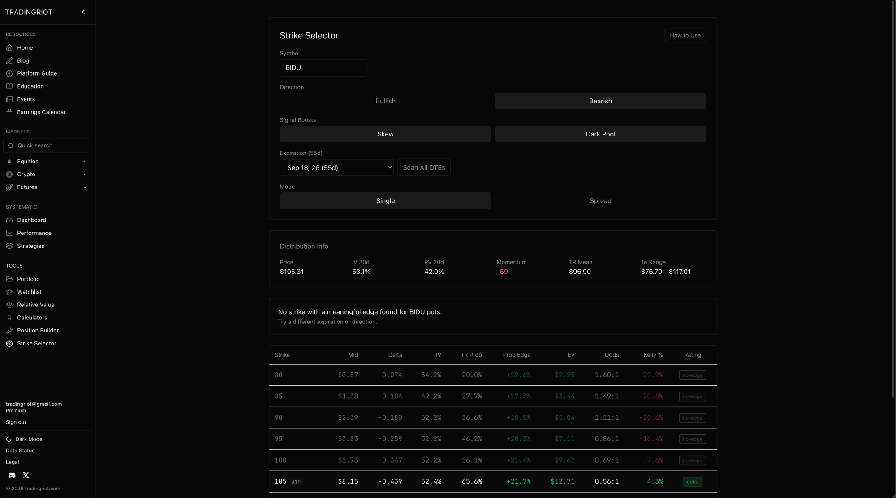Click Sign out link

16,422
